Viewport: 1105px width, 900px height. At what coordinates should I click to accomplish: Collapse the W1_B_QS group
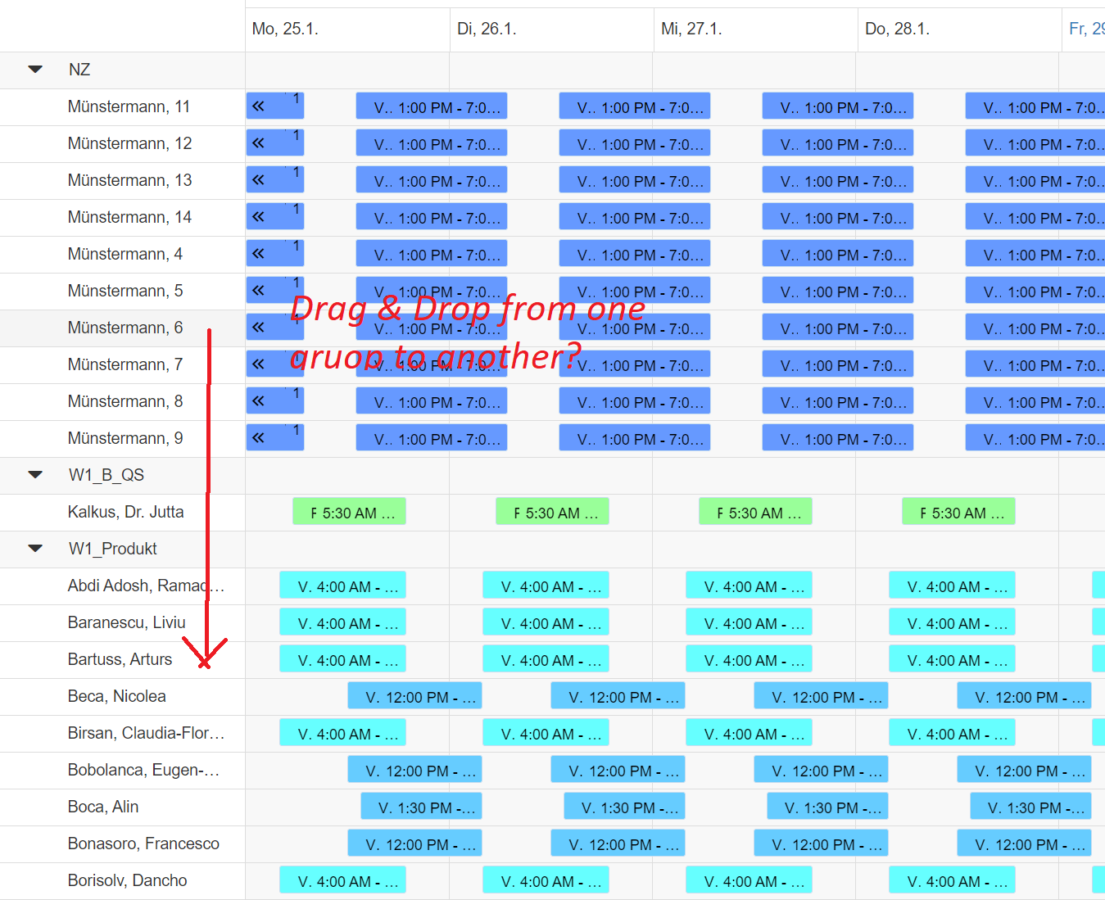click(35, 475)
